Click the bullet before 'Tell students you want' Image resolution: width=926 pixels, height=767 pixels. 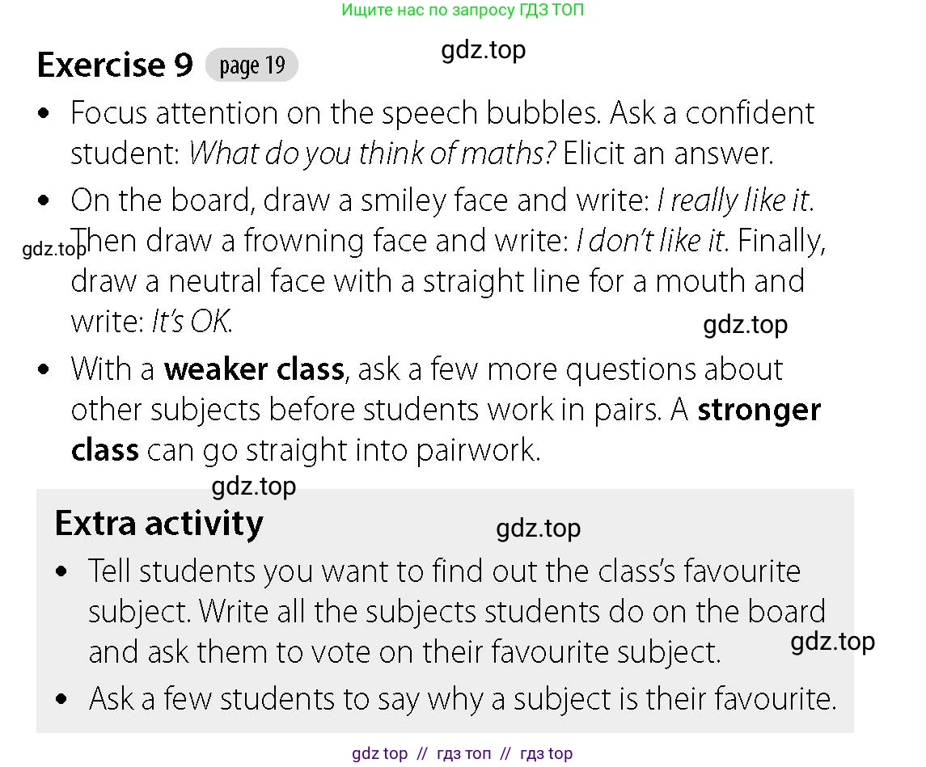click(x=61, y=571)
